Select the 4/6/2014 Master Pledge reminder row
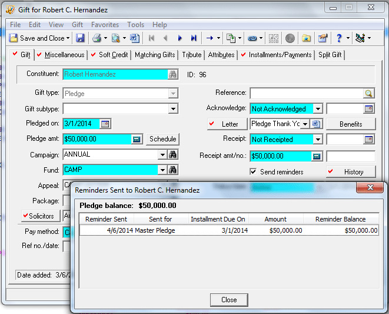The height and width of the screenshot is (314, 389). (229, 230)
